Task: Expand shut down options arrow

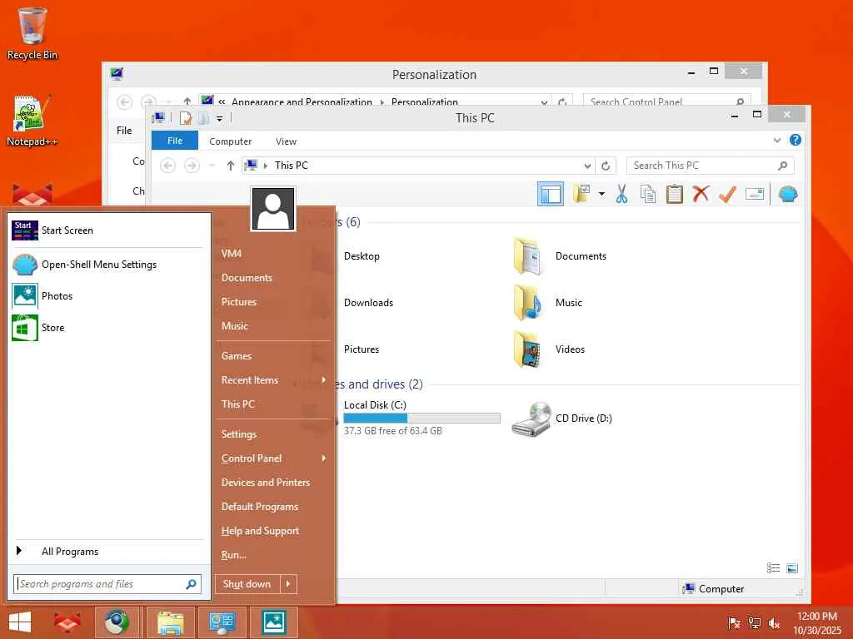Action: pos(289,584)
